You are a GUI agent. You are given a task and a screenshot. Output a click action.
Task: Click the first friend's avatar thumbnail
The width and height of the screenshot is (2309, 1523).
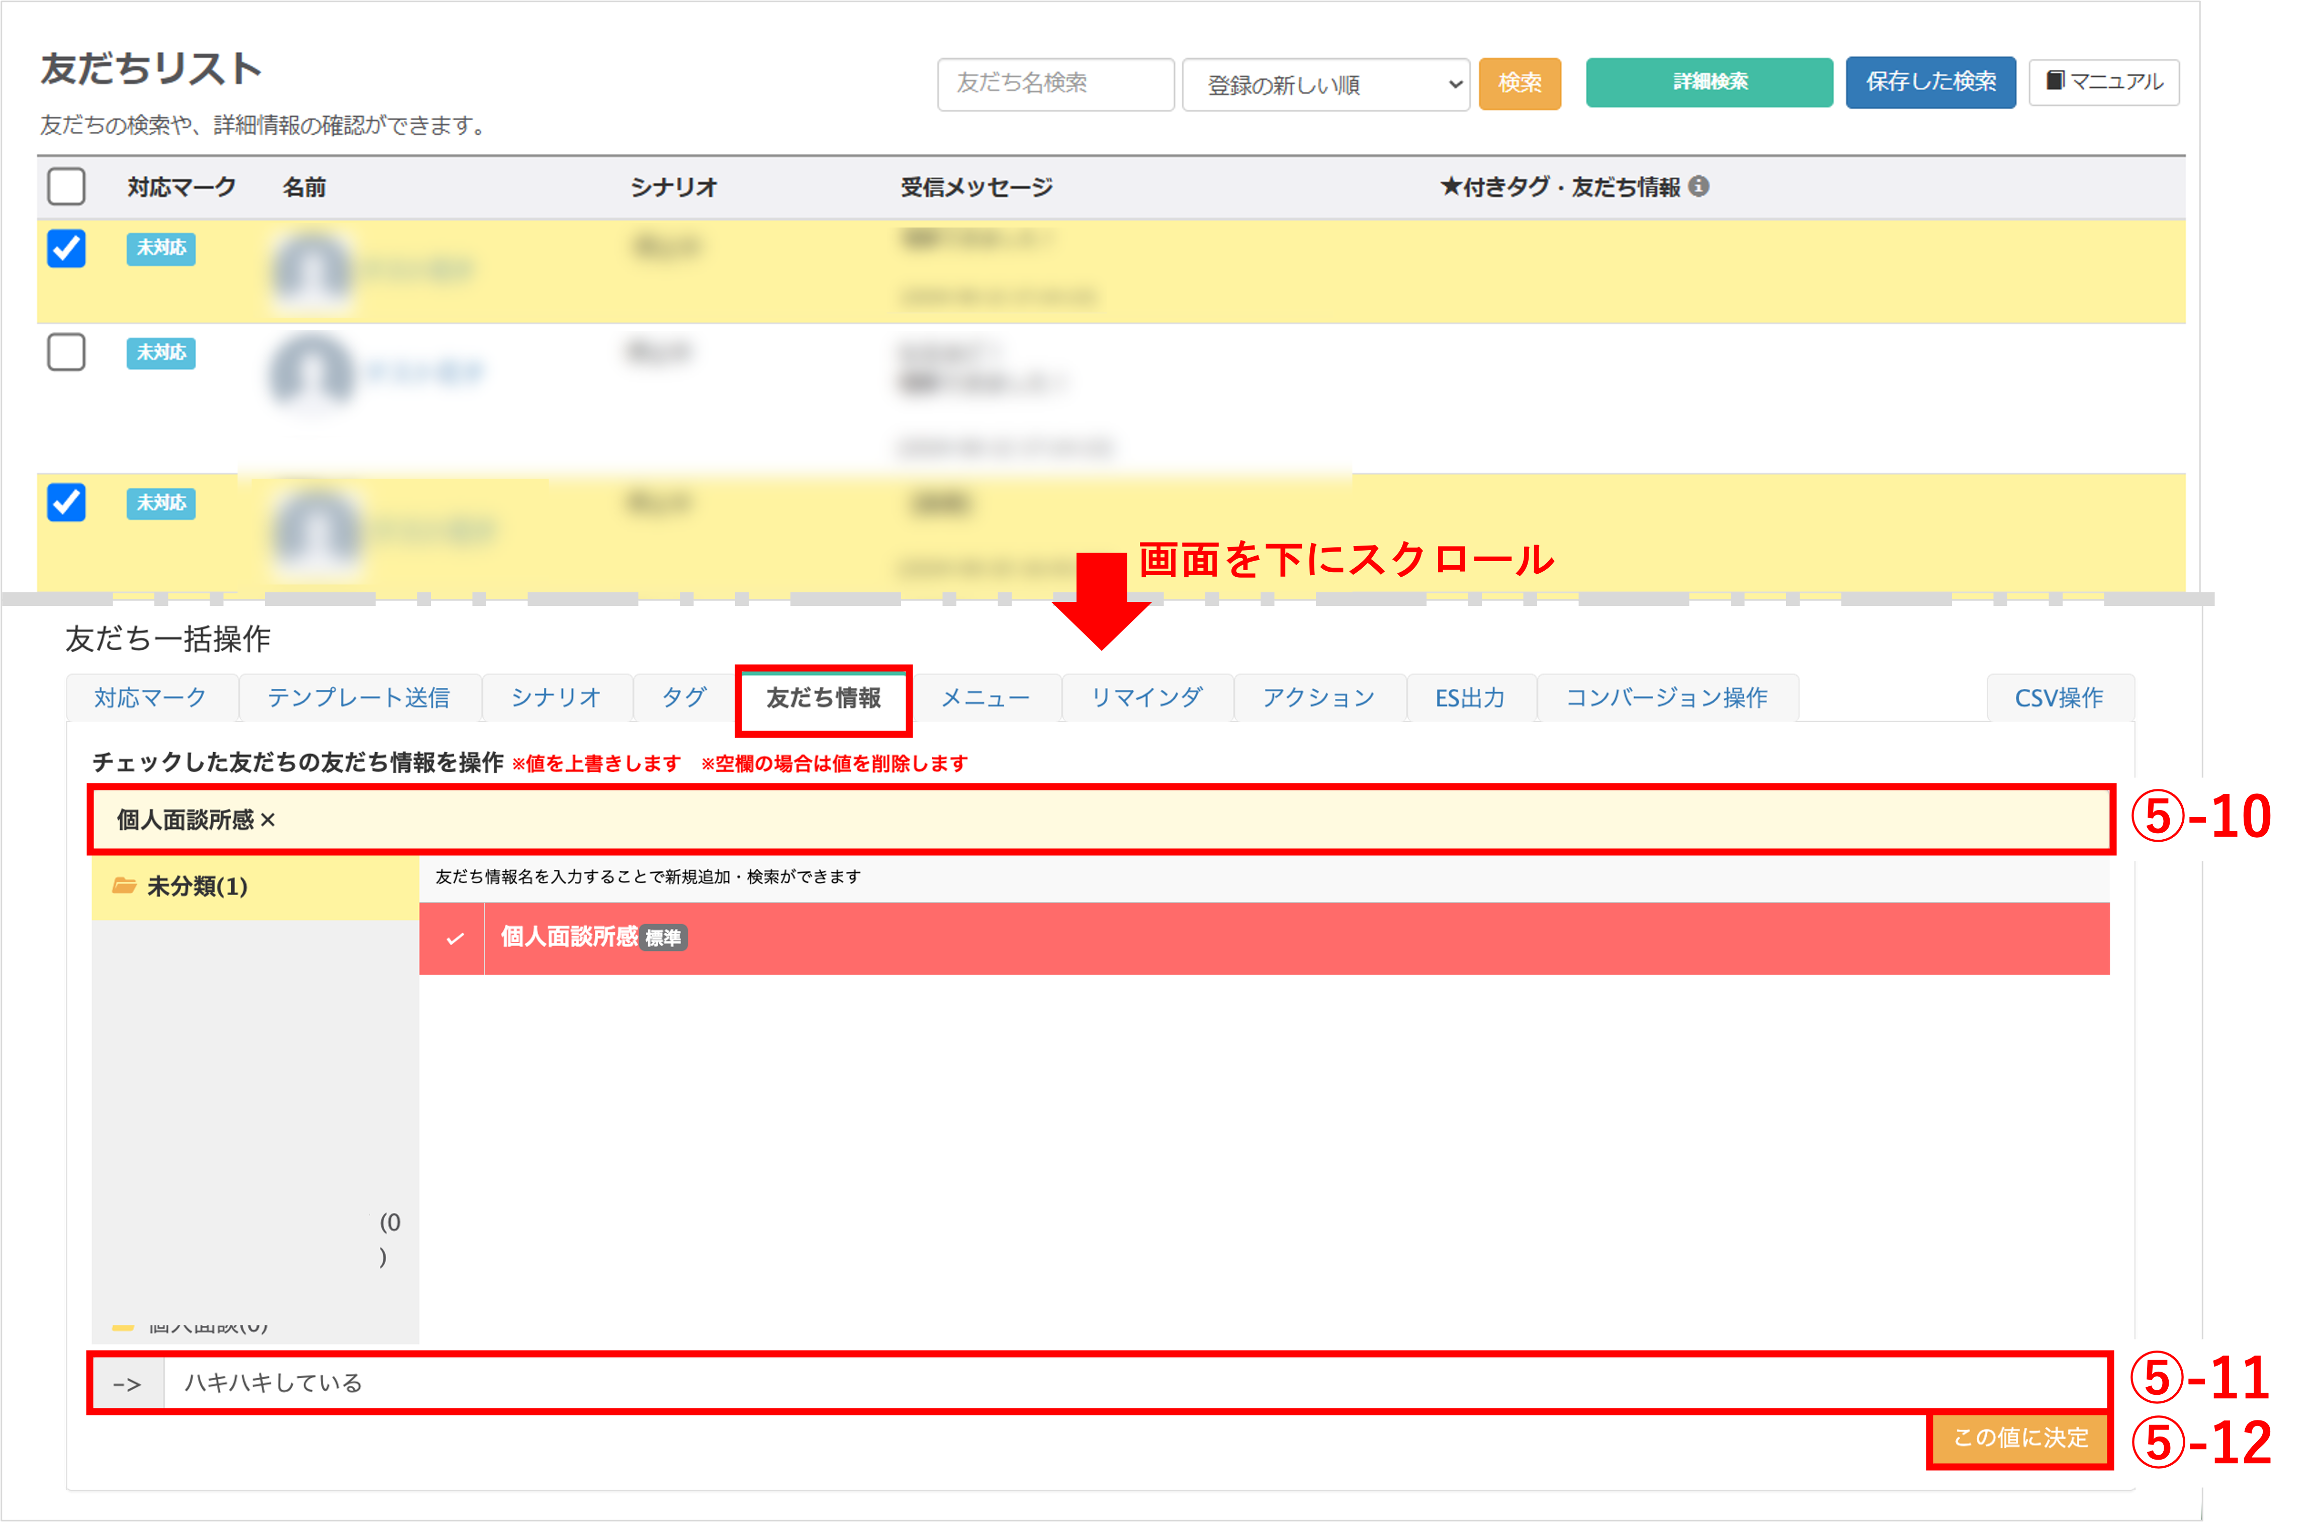(311, 269)
